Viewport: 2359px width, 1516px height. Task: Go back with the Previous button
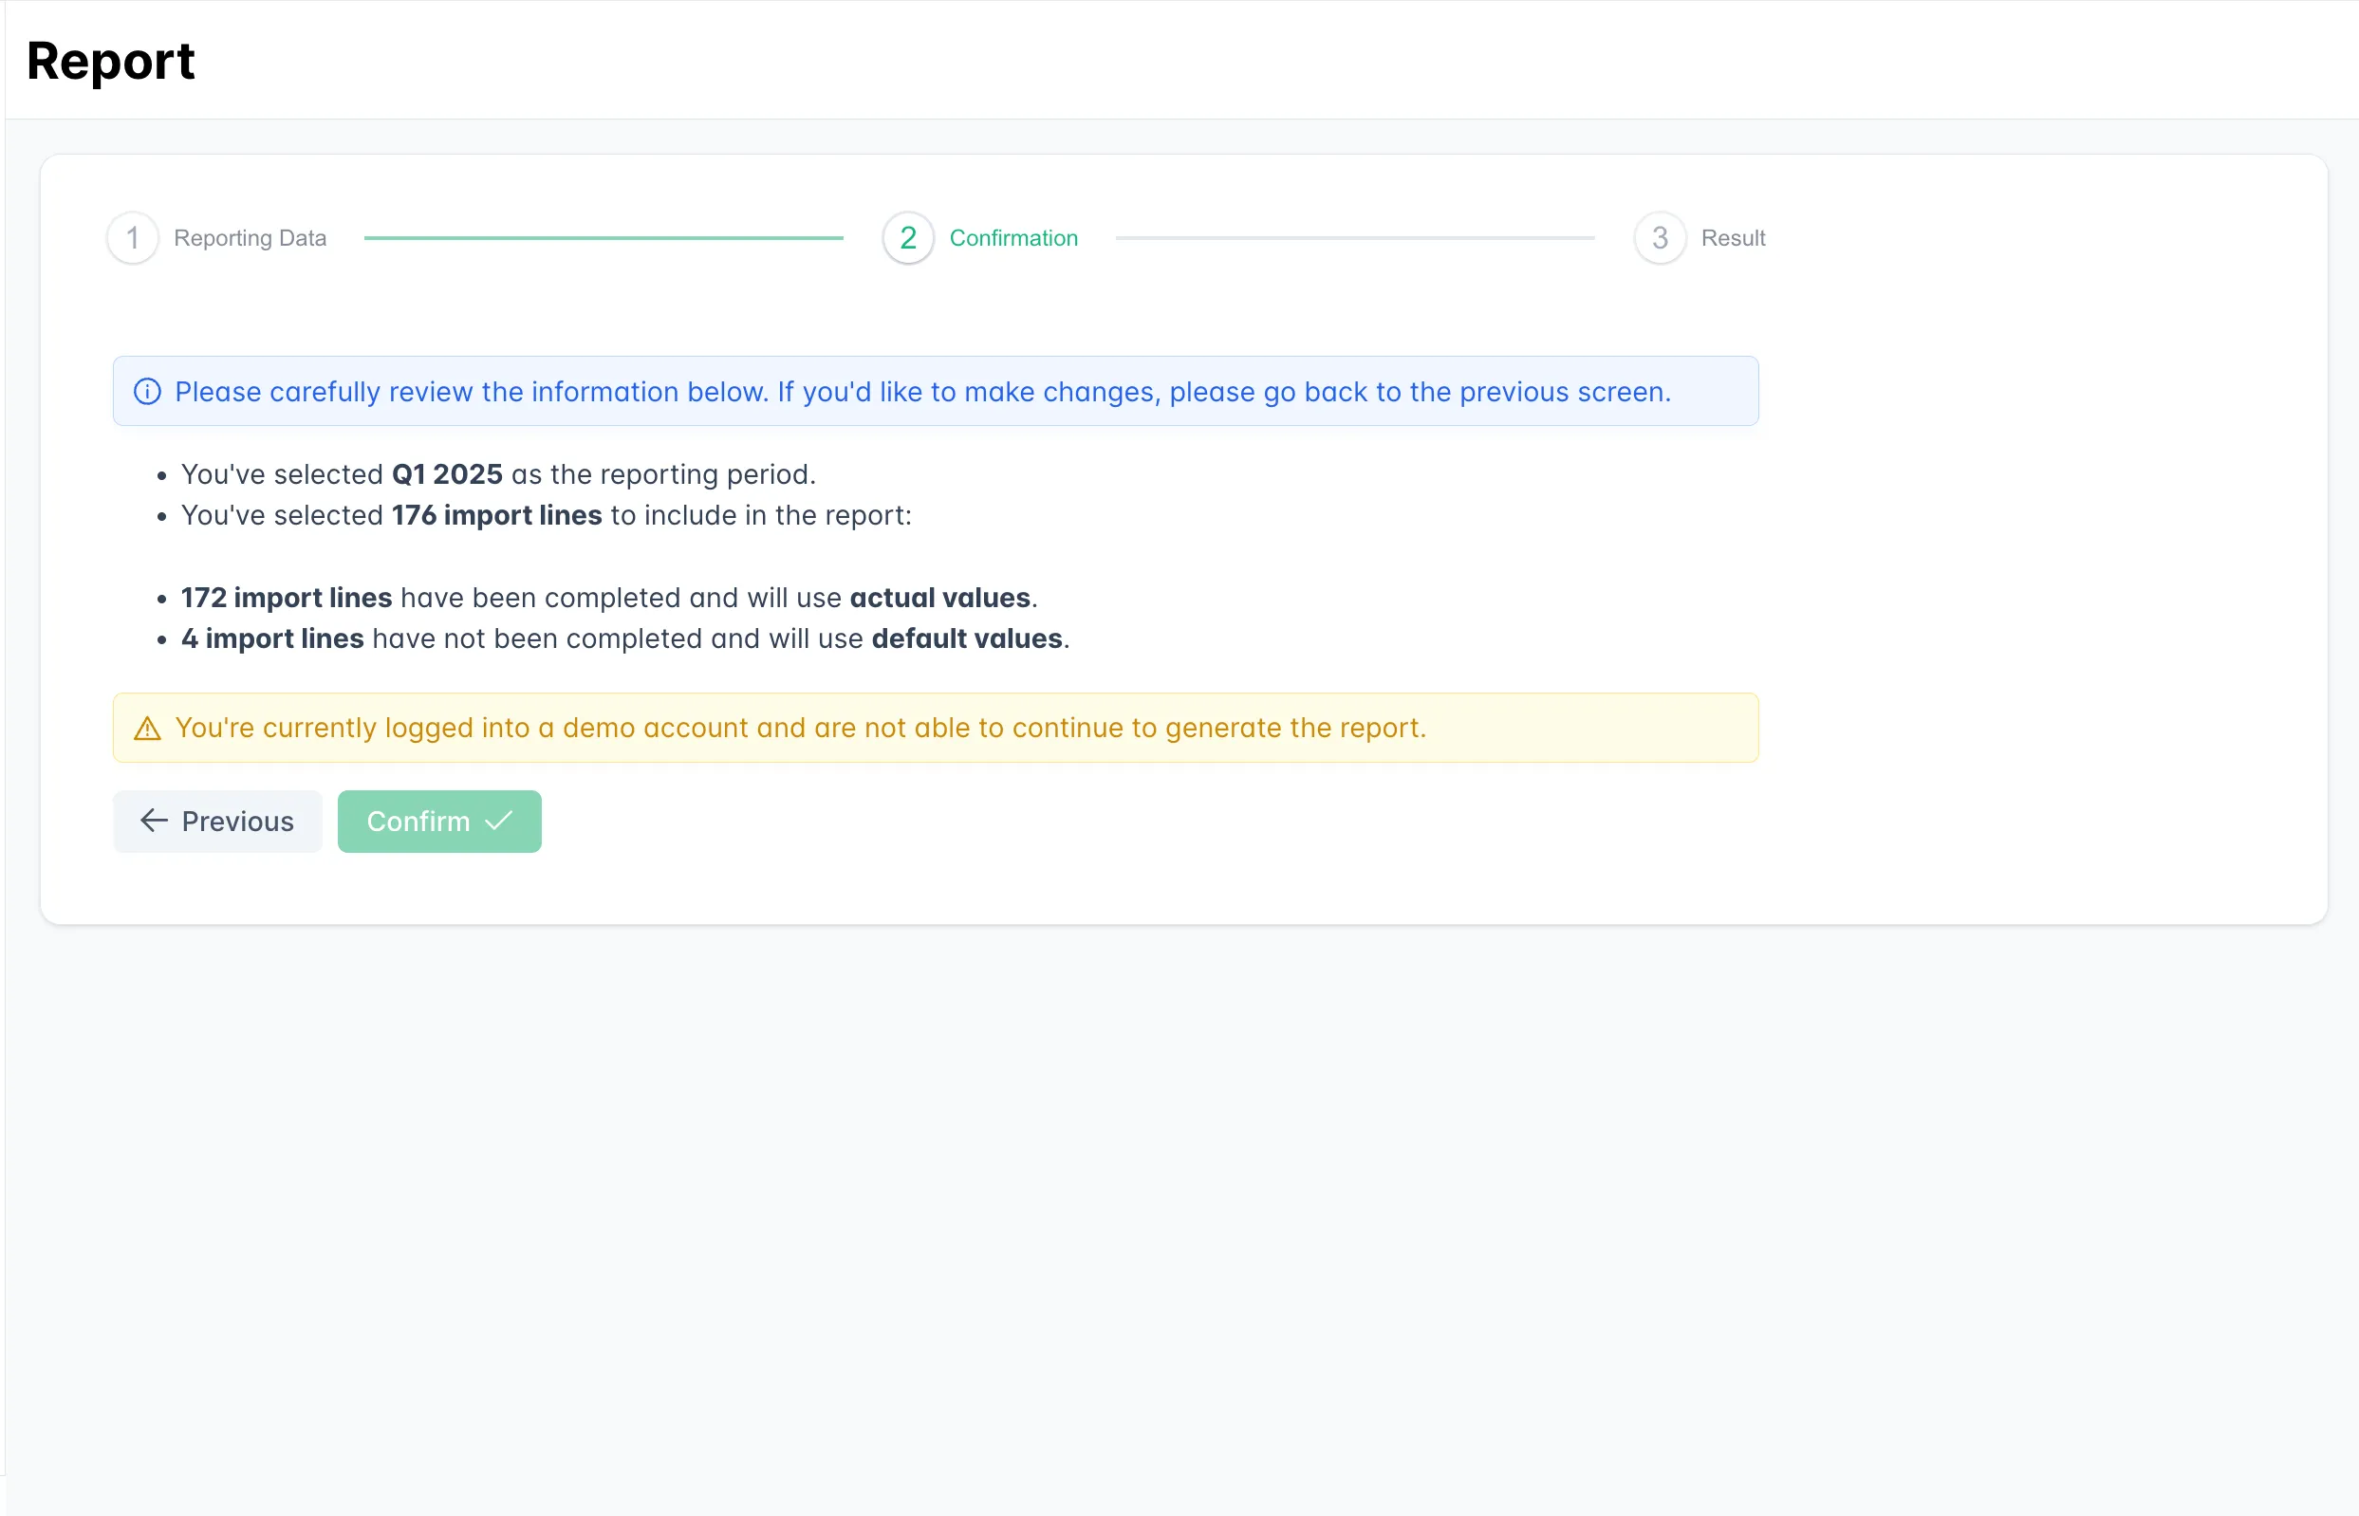tap(217, 821)
